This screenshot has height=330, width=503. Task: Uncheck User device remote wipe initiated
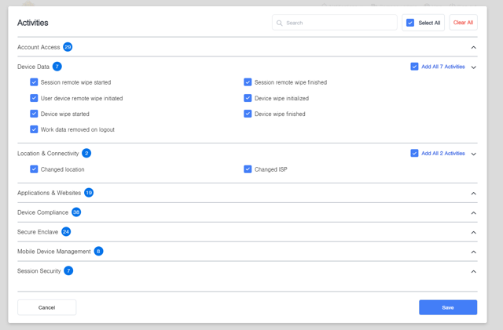tap(34, 98)
